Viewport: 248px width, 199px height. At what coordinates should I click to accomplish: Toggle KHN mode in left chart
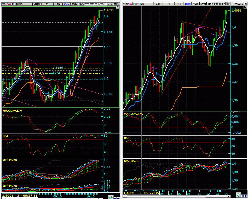(67, 4)
